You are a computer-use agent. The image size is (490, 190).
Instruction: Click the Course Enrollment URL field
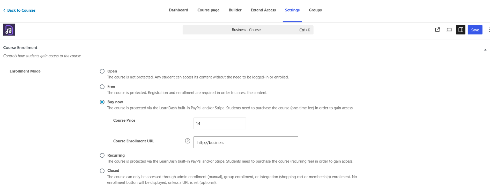(246, 142)
